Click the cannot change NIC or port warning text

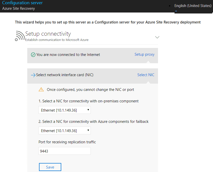tap(90, 90)
